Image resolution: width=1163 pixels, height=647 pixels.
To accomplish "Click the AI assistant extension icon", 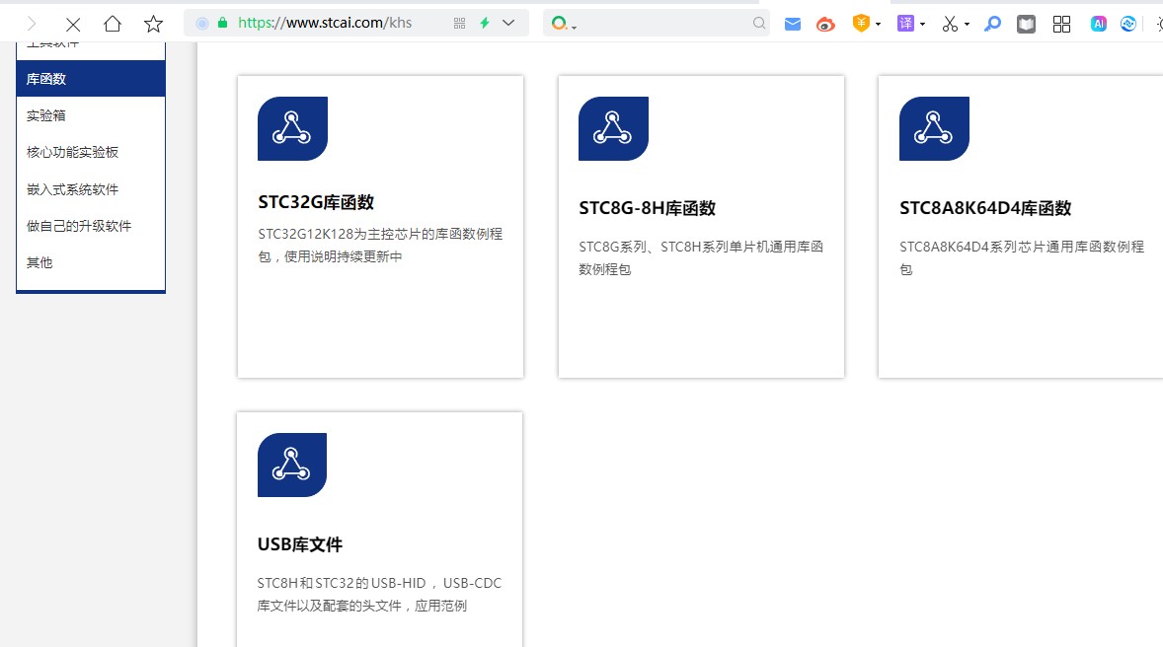I will click(x=1099, y=24).
